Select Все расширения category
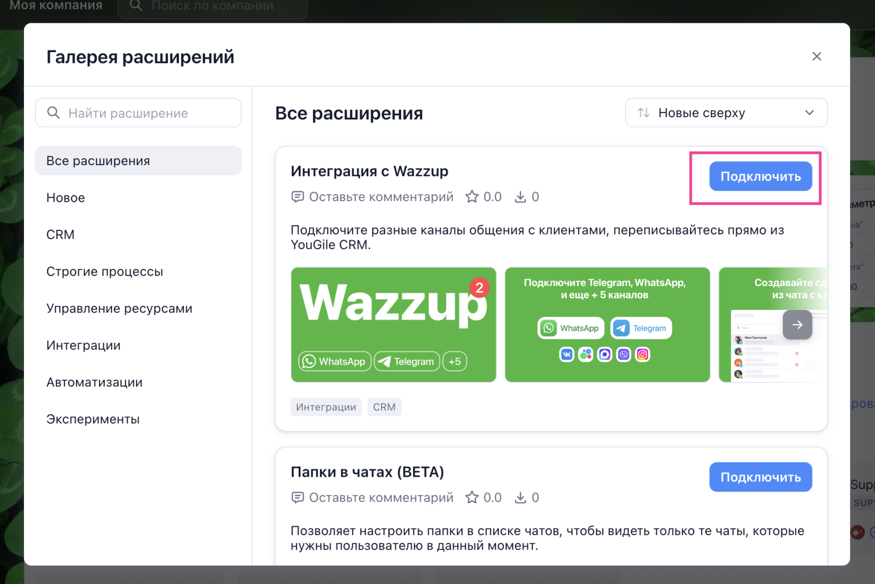The image size is (875, 584). click(x=138, y=161)
